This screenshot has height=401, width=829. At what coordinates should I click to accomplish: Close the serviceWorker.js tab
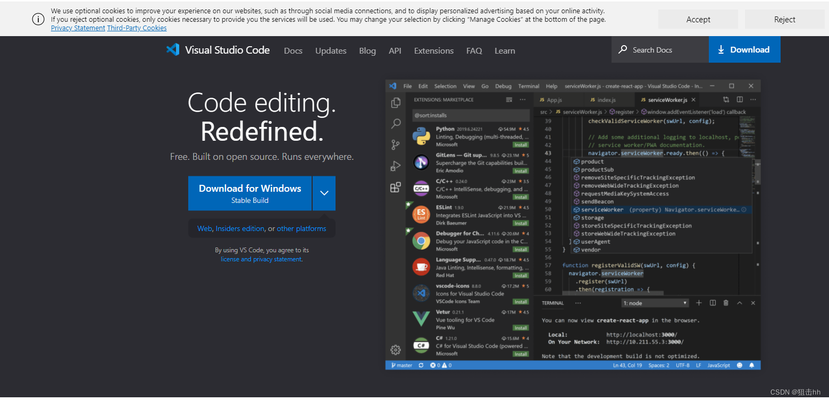693,100
